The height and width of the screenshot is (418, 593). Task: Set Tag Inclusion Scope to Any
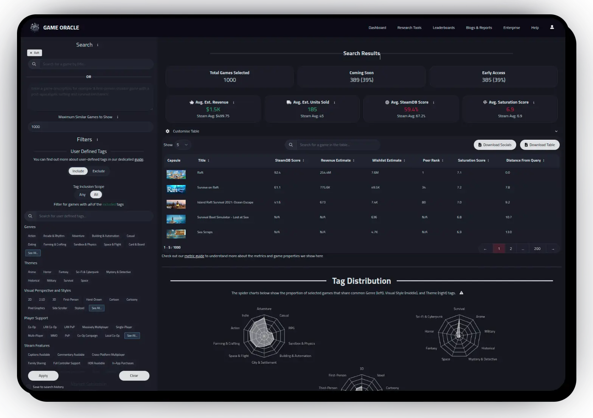[82, 195]
